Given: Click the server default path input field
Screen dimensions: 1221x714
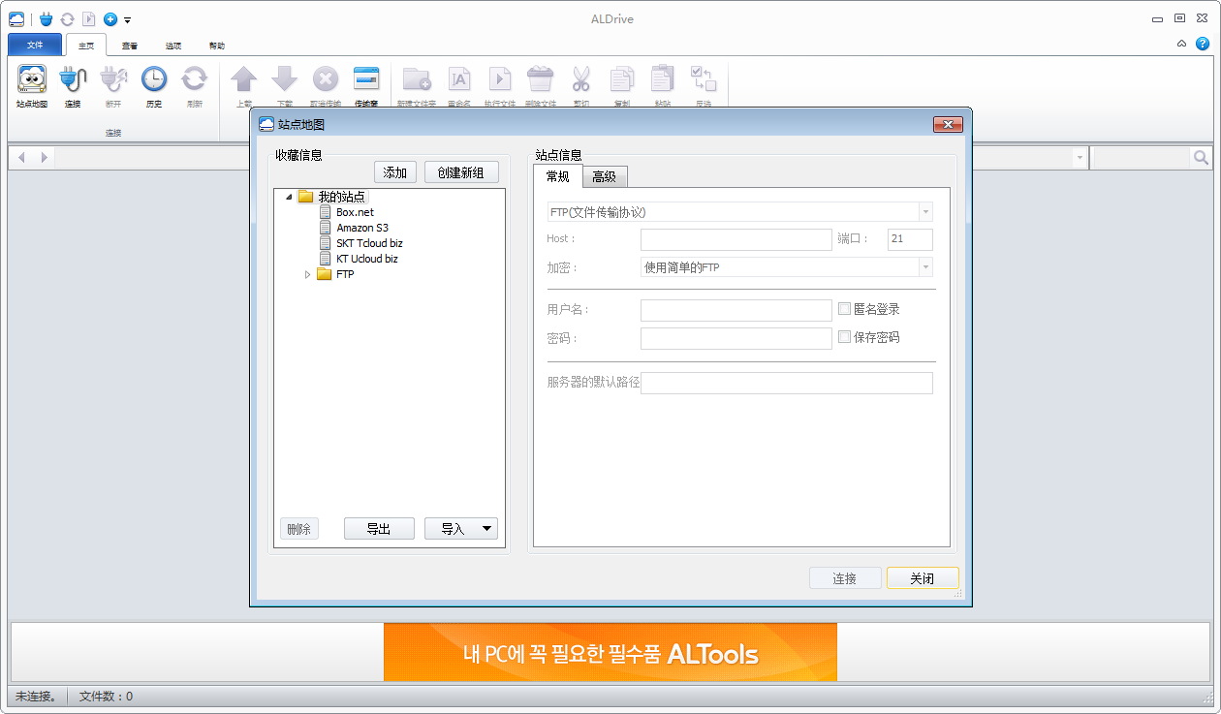Looking at the screenshot, I should tap(787, 383).
